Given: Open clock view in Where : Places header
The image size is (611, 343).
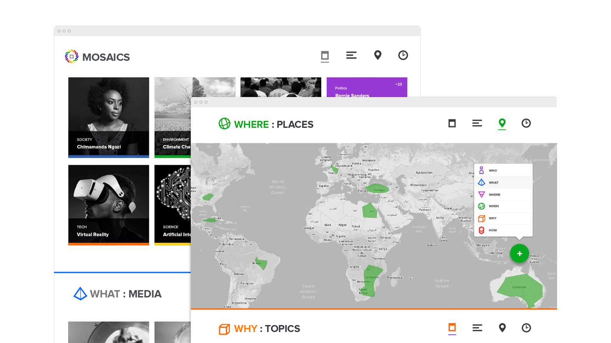Looking at the screenshot, I should (x=526, y=123).
